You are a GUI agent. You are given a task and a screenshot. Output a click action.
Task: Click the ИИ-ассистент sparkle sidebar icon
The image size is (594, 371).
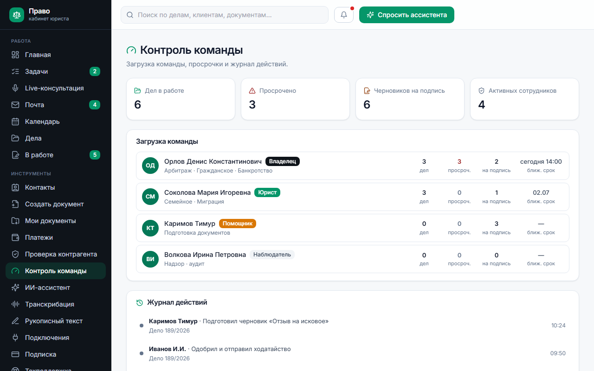coord(15,288)
